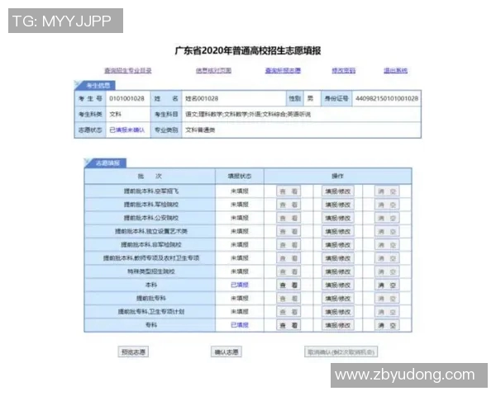Click 填报/修改 for 独立设置艺术类 row

[338, 232]
